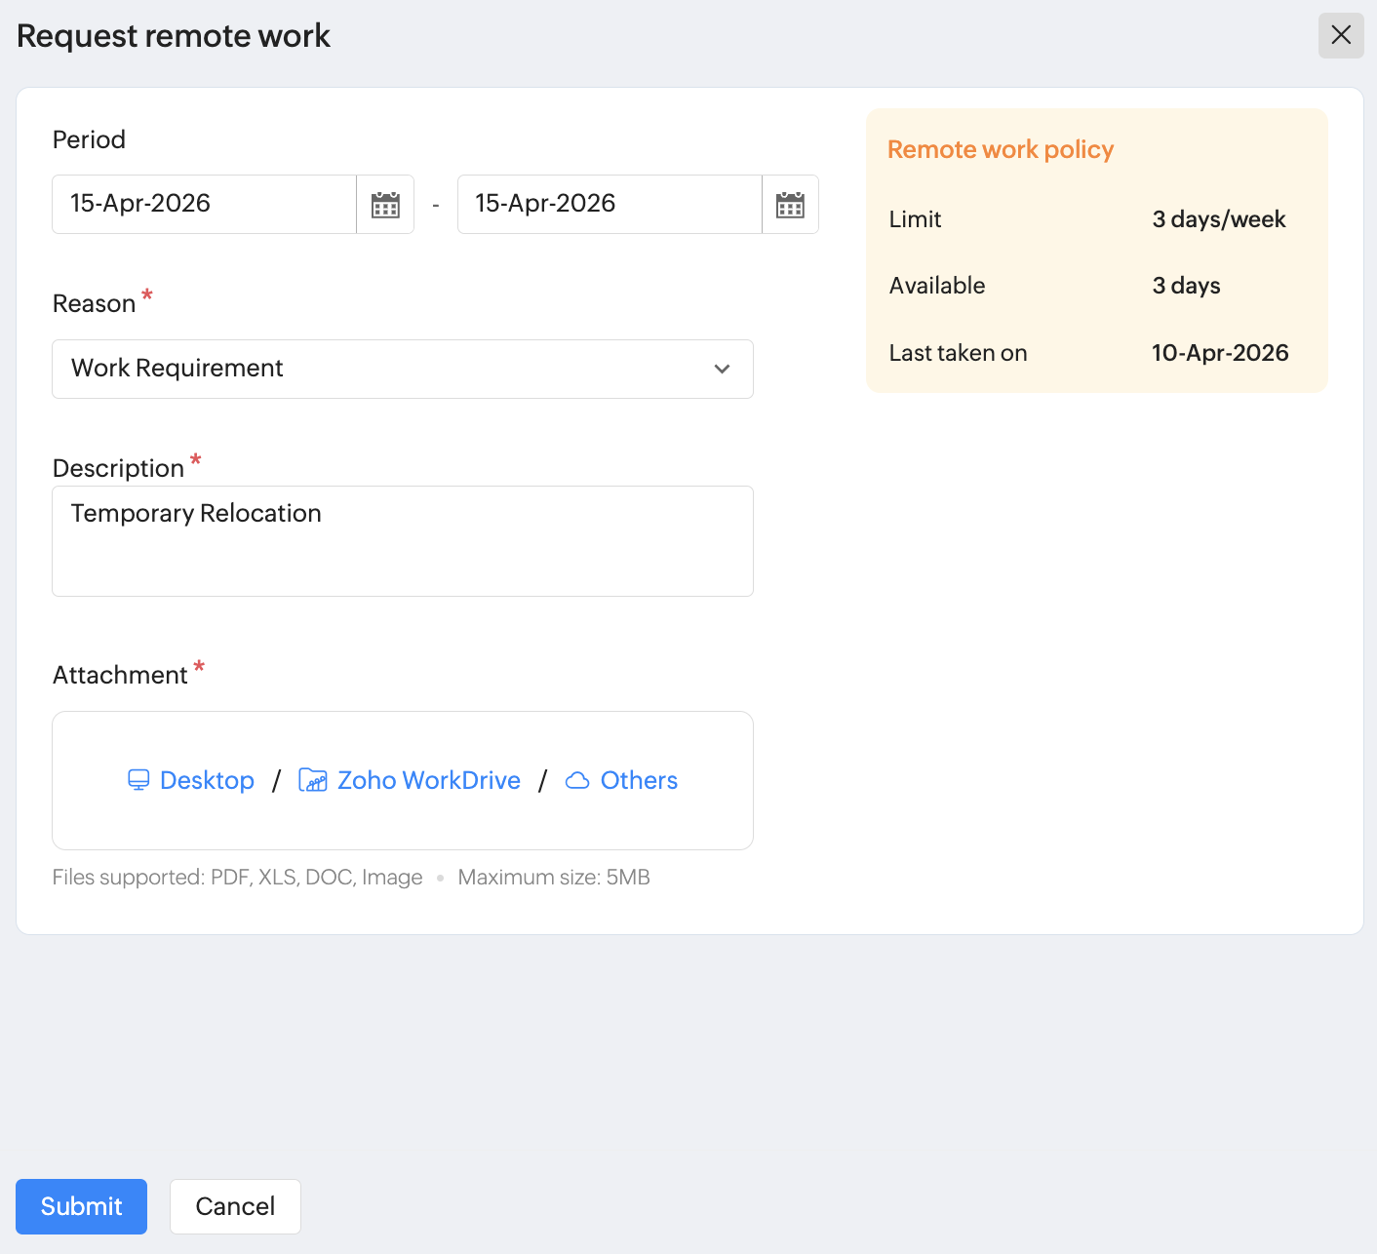The width and height of the screenshot is (1377, 1254).
Task: Click the Last taken on date 10-Apr-2026
Action: 1219,353
